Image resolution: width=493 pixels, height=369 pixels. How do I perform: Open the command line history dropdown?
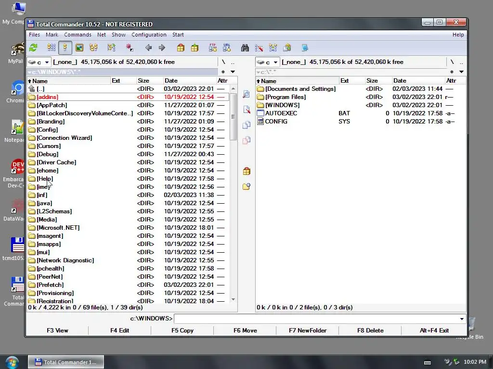(462, 319)
